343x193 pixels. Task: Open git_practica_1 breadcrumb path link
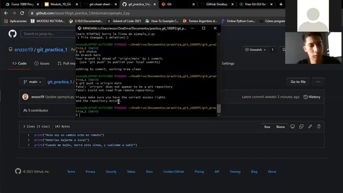(x=59, y=82)
